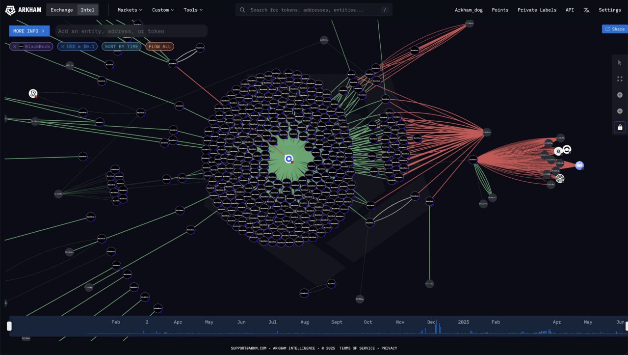Click the 2025 label on timeline

pos(464,322)
